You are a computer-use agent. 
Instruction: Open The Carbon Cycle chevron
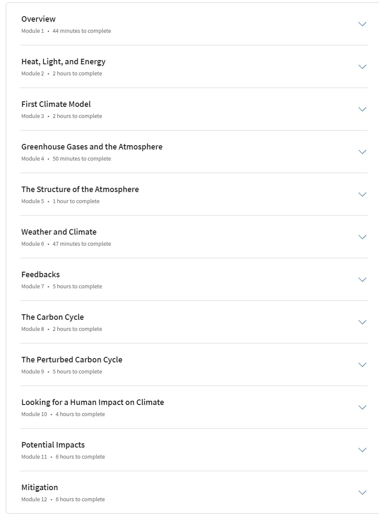click(x=362, y=322)
